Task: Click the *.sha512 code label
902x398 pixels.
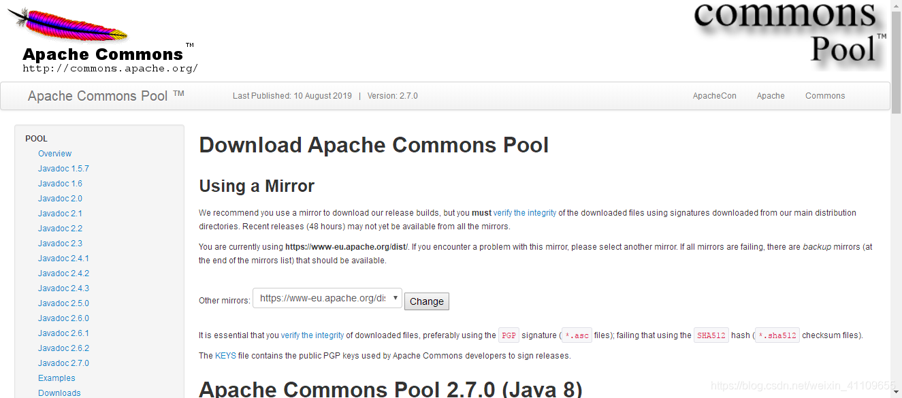Action: coord(777,335)
